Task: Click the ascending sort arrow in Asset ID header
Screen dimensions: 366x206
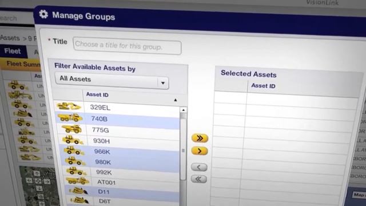Action: [176, 100]
